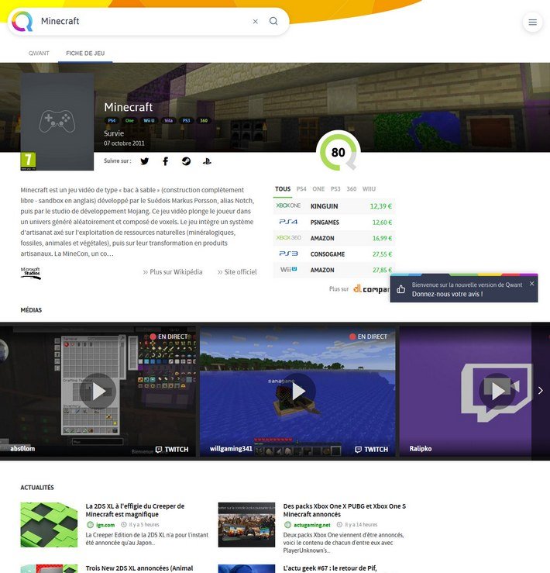The height and width of the screenshot is (573, 550).
Task: Open the Steam follow icon
Action: 186,161
